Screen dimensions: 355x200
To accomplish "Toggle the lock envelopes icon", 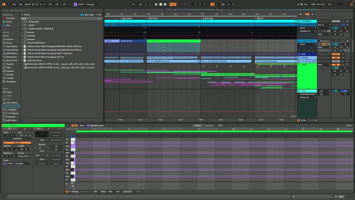I will tap(312, 14).
